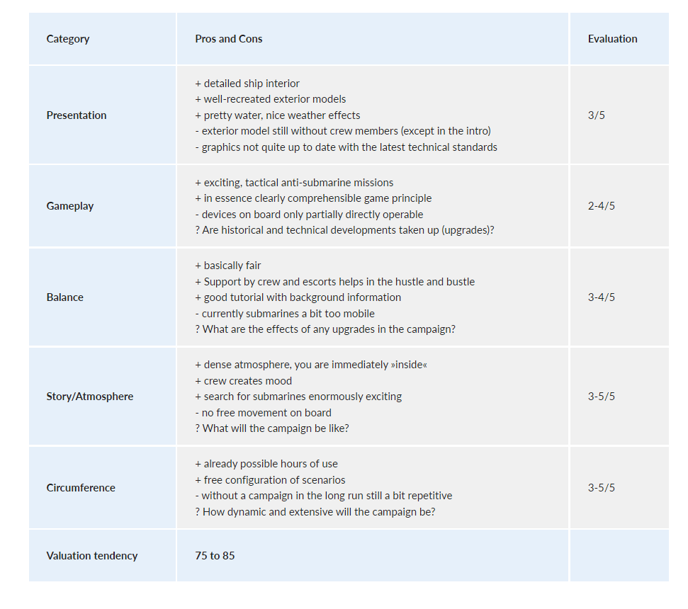Select the Gameplay row label
Screen dimensions: 688x609
click(70, 206)
